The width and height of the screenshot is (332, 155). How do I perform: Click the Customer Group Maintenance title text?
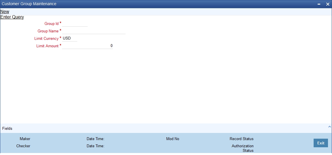coord(29,4)
